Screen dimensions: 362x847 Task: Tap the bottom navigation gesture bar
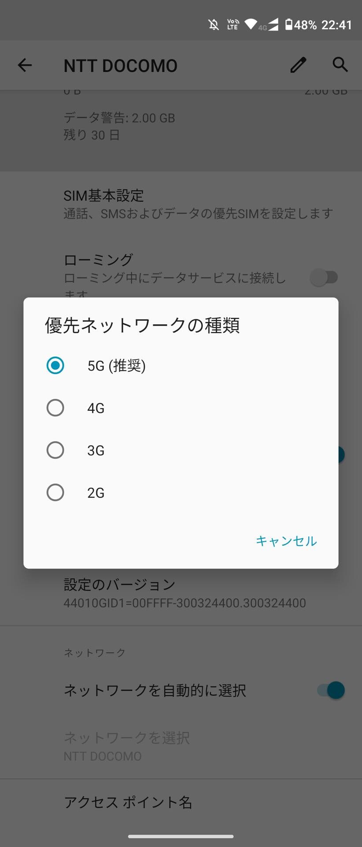point(181,836)
